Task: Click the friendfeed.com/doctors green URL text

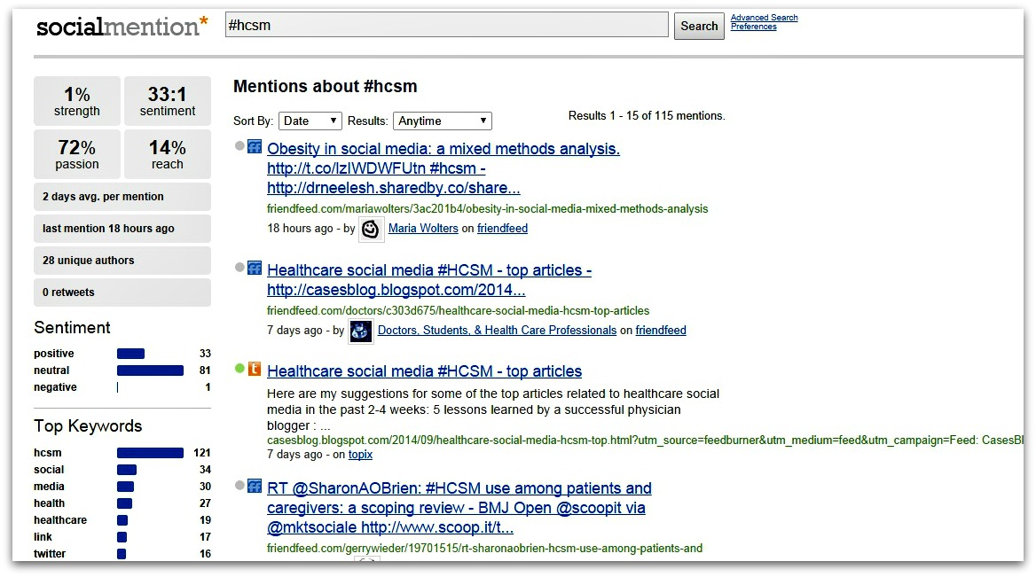Action: pos(458,310)
